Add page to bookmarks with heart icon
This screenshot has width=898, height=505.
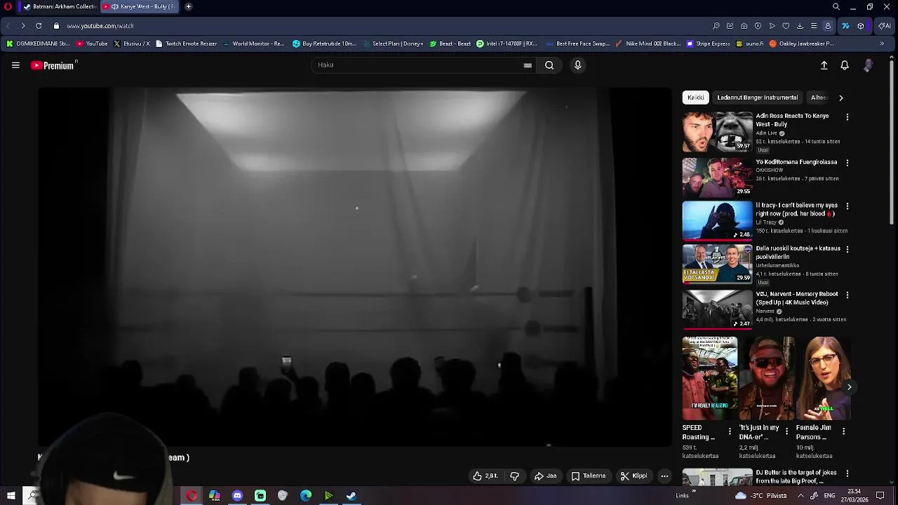tap(786, 26)
